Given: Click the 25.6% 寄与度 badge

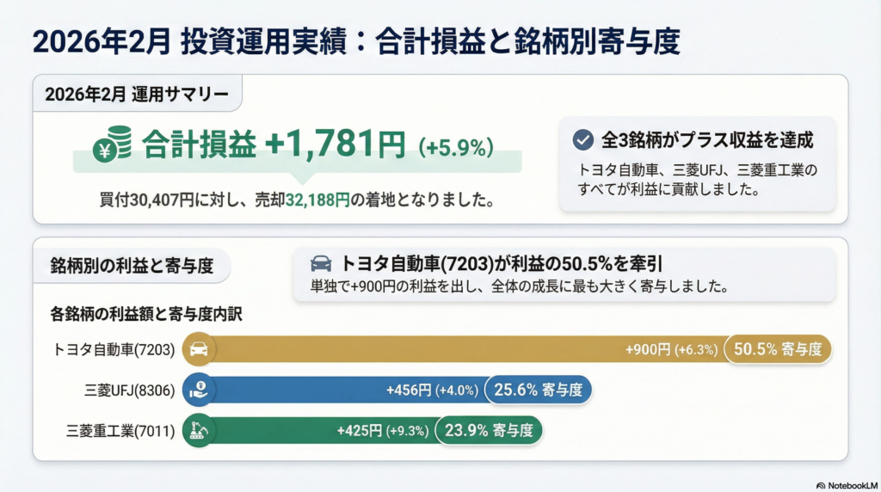Looking at the screenshot, I should click(539, 391).
